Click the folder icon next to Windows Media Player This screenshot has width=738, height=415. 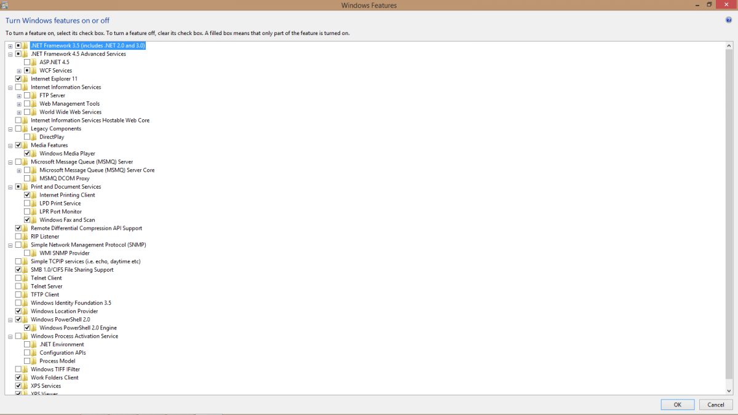[34, 154]
